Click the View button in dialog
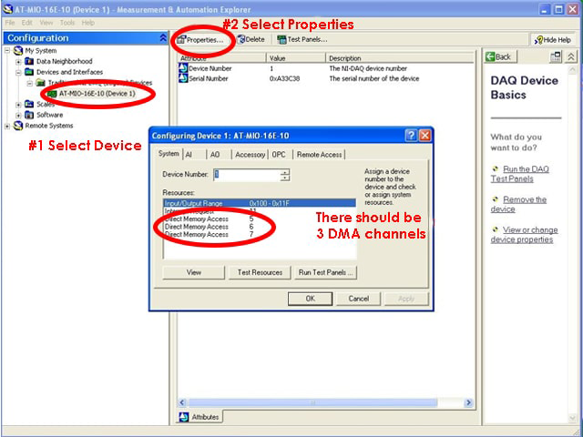This screenshot has width=583, height=437. click(194, 272)
